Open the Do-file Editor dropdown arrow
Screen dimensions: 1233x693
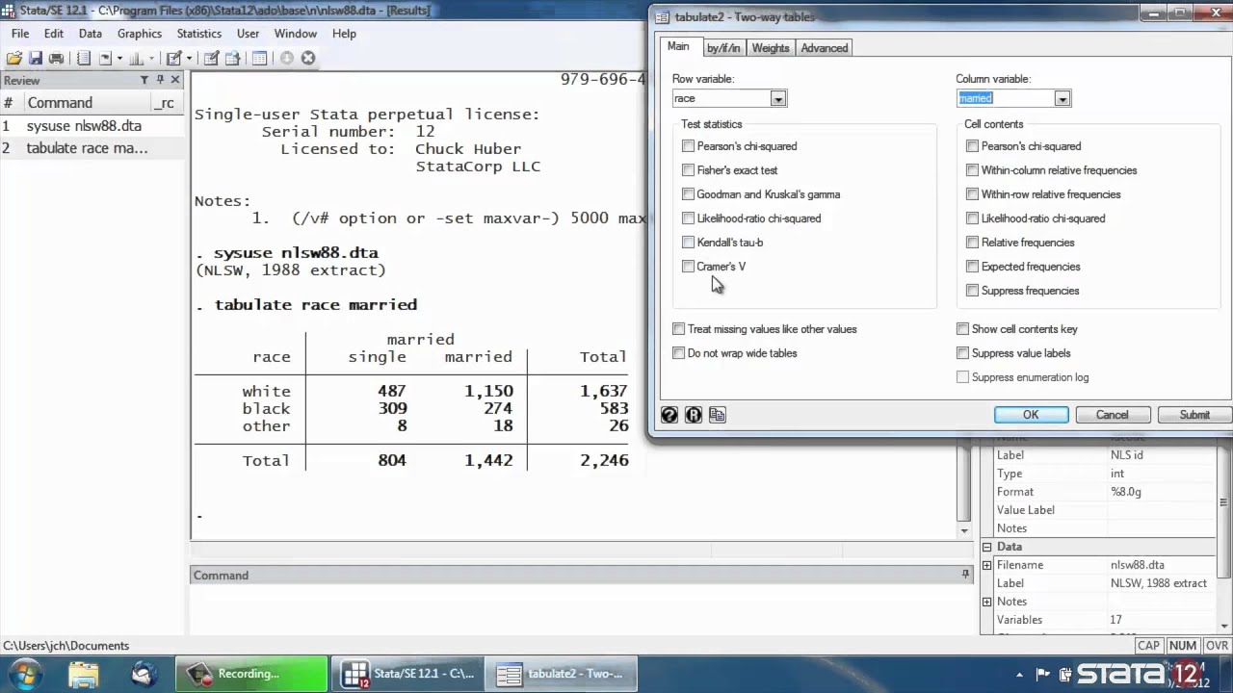(x=189, y=59)
